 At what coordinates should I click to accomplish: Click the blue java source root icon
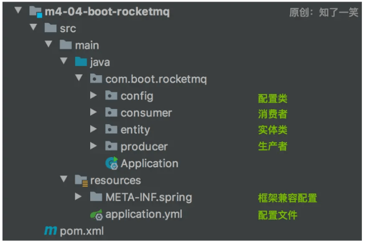[x=81, y=61]
